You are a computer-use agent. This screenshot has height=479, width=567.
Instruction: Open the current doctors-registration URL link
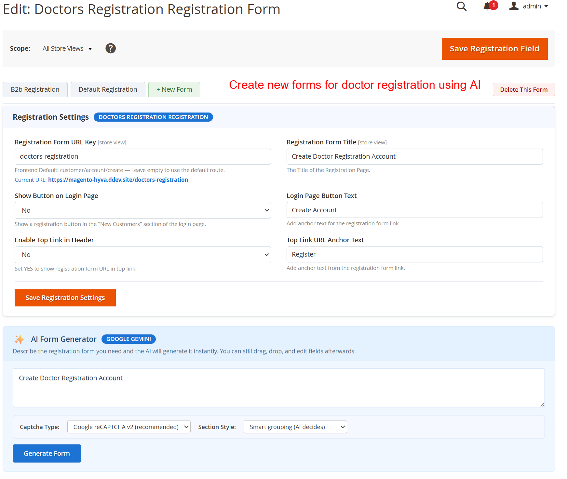coord(118,180)
